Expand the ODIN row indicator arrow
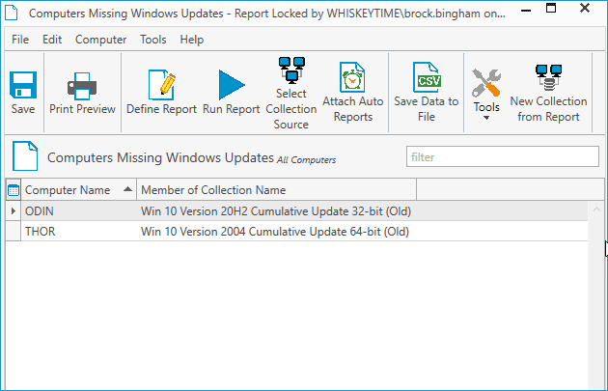Screen dimensions: 608x391 click(14, 211)
